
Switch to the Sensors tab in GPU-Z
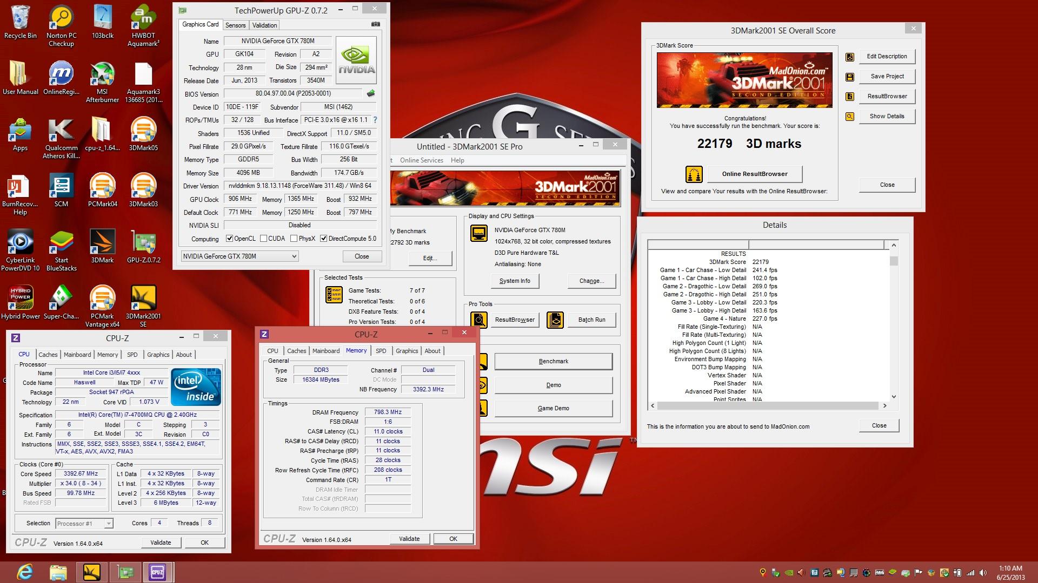(x=235, y=25)
